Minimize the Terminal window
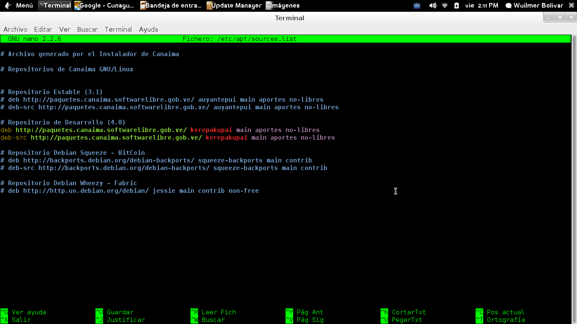Screen dimensions: 577x324 [548, 18]
